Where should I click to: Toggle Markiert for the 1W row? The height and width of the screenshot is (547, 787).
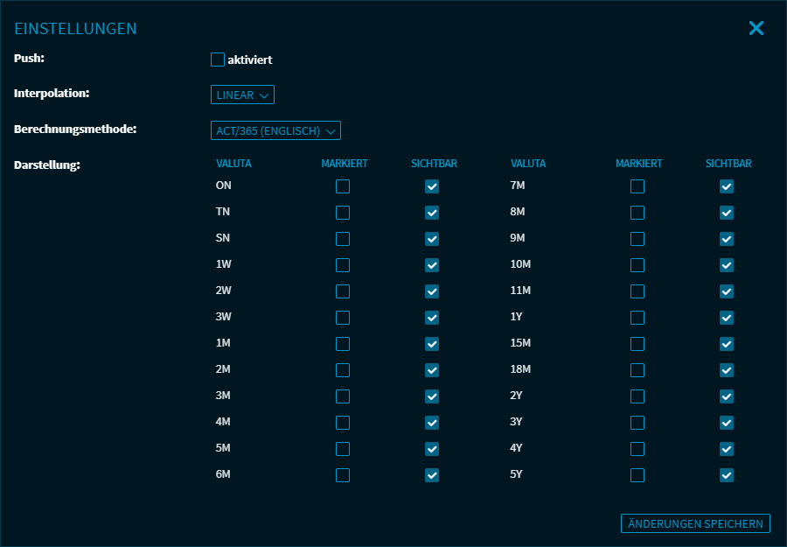coord(343,265)
